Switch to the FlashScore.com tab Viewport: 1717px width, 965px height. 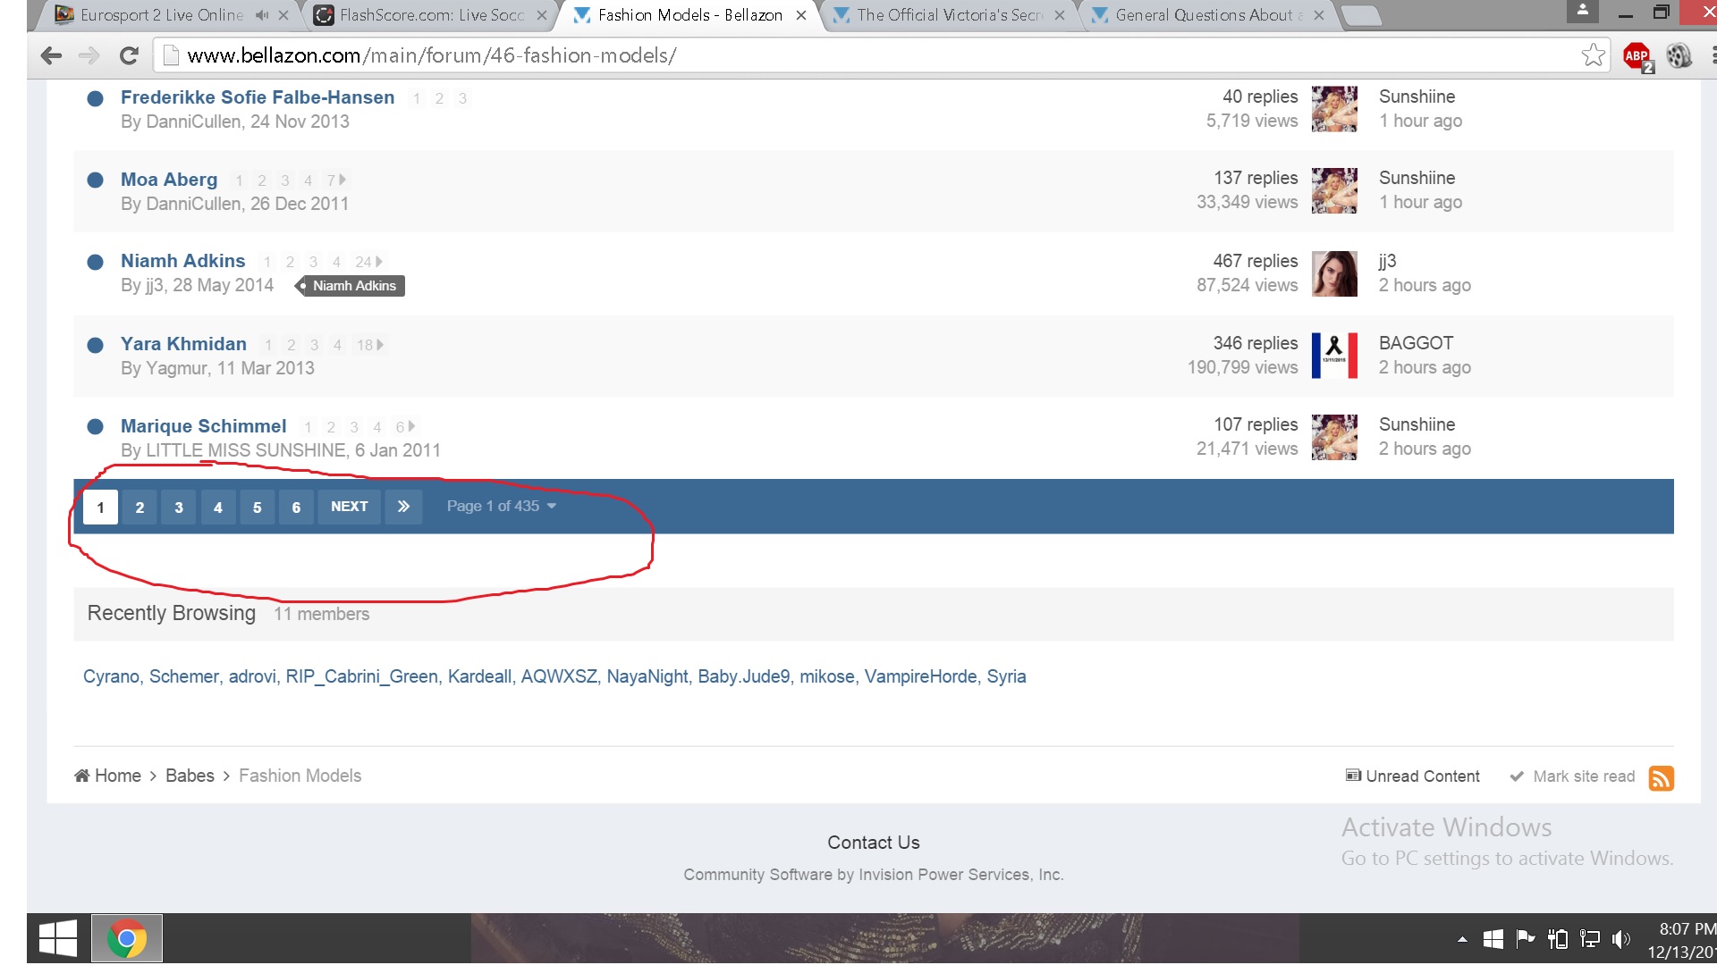431,15
